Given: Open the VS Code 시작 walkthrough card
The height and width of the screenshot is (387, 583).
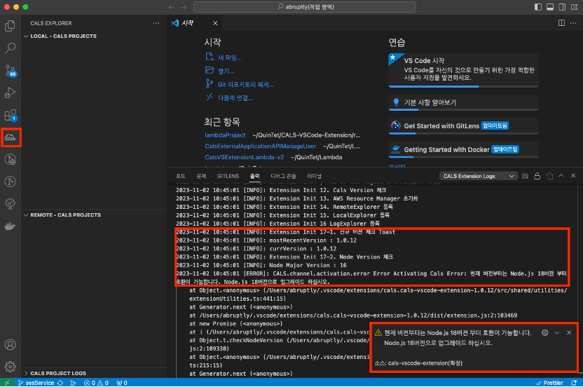Looking at the screenshot, I should click(463, 70).
